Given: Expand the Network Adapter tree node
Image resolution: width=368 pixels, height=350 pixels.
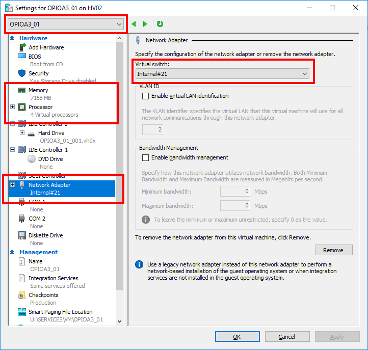Looking at the screenshot, I should pos(13,185).
